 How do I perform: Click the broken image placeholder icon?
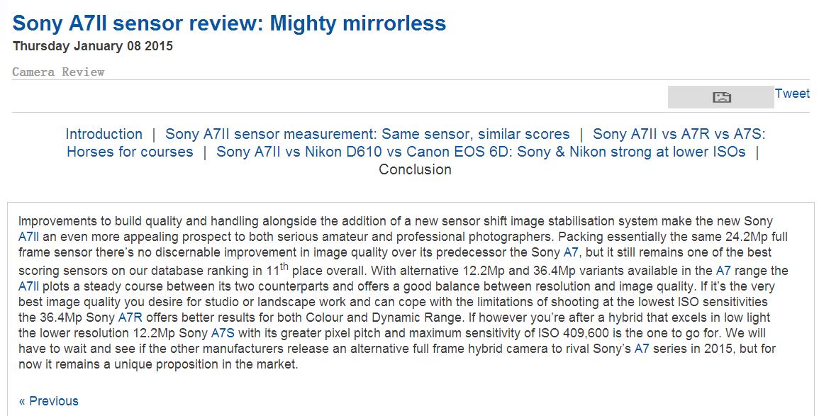click(720, 96)
